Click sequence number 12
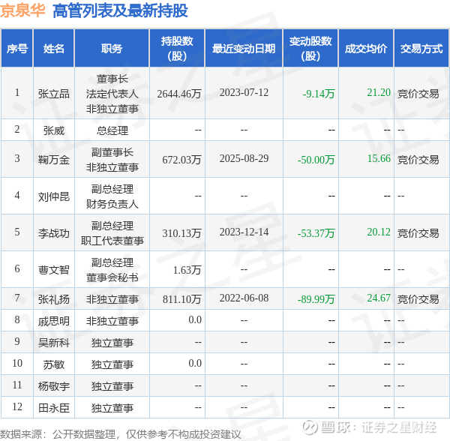Viewport: 450px width, 441px height. pos(17,406)
